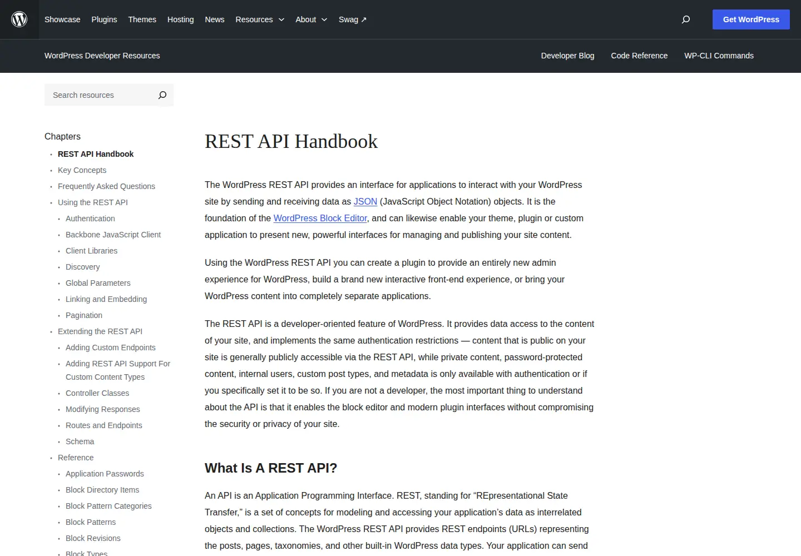Go to the Developer Blog
This screenshot has height=556, width=801.
[567, 56]
